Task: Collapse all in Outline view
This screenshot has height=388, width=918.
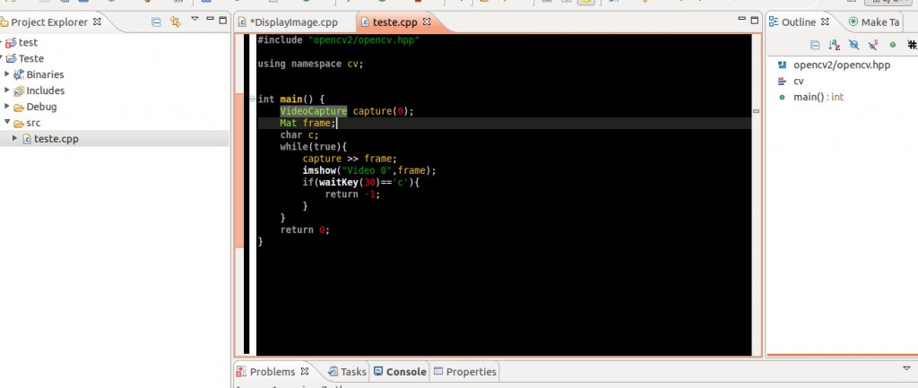Action: point(814,45)
